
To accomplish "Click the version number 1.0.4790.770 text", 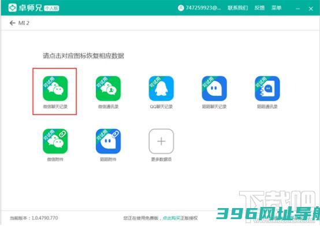I will pos(45,218).
